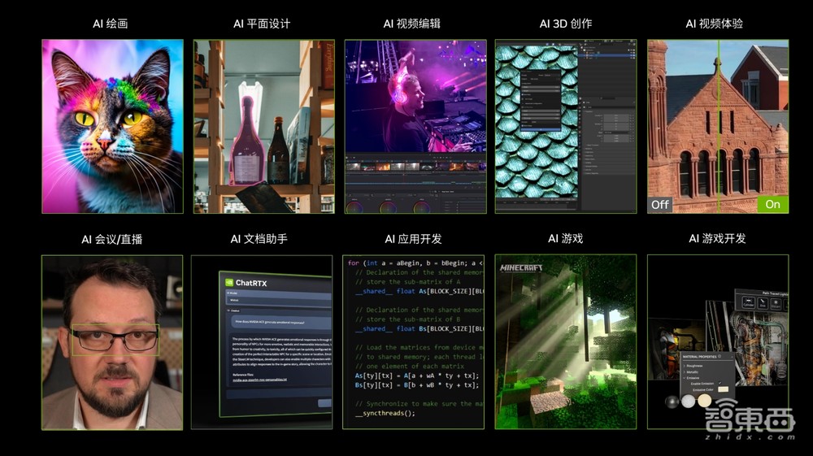Click the AI 文档助手 heading

259,239
